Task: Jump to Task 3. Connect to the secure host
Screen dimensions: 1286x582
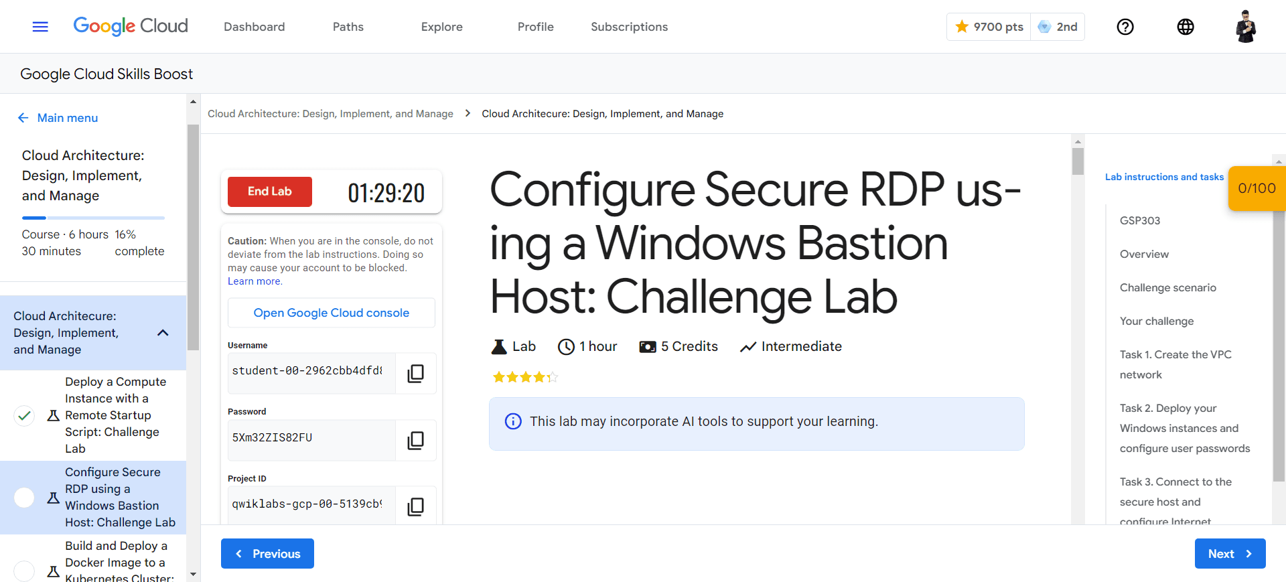Action: 1175,501
